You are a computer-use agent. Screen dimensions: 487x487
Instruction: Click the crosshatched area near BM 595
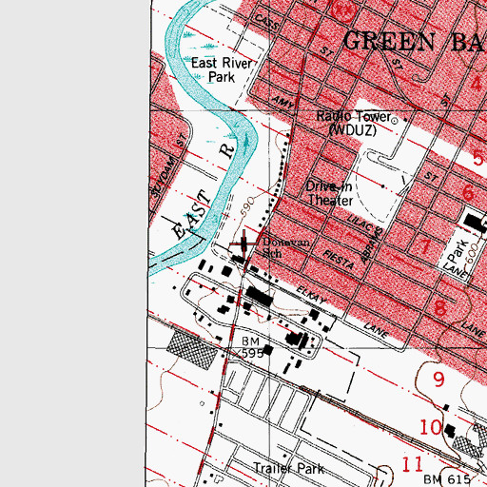click(192, 349)
